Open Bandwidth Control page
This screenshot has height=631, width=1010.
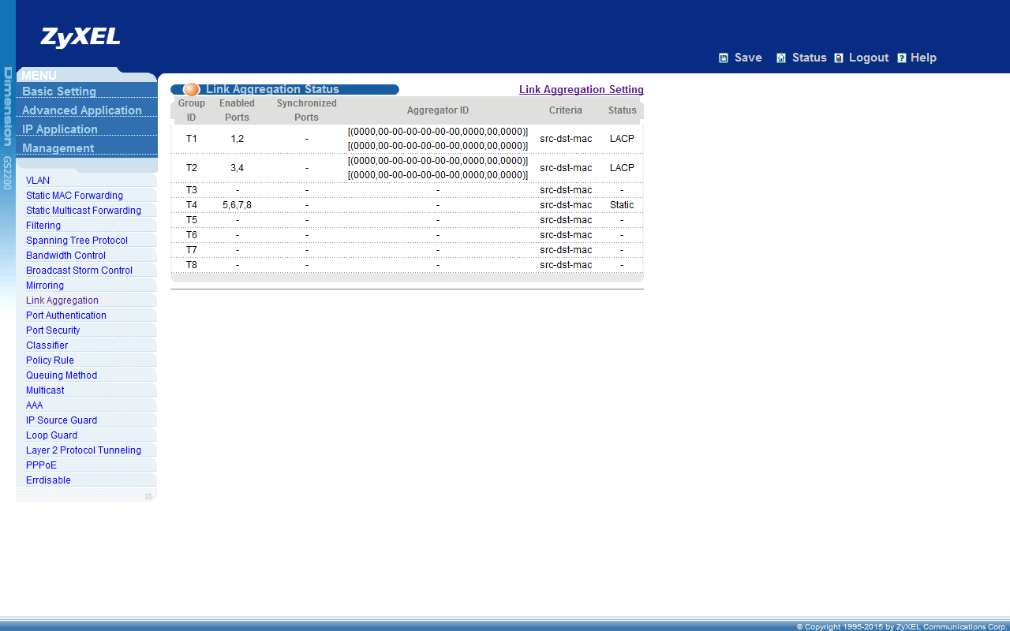(65, 256)
